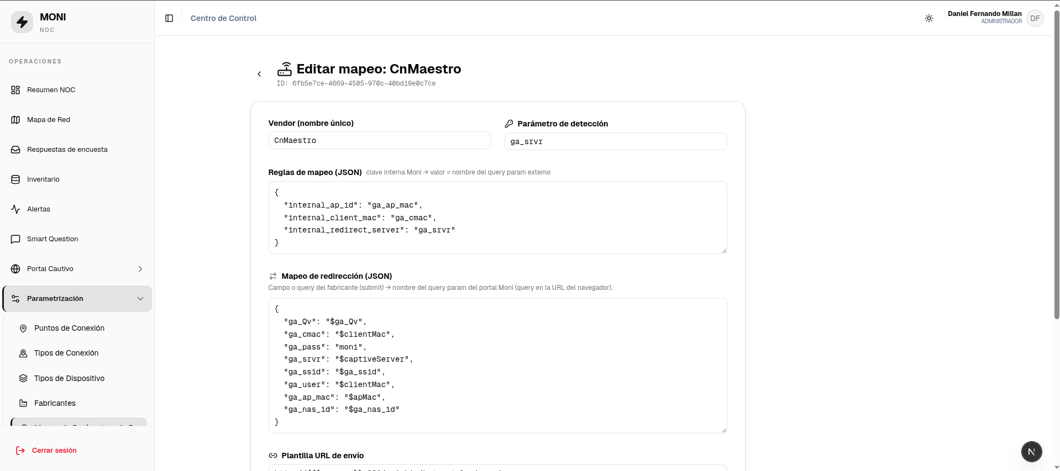
Task: Open Smart Question chat icon
Action: coord(15,239)
